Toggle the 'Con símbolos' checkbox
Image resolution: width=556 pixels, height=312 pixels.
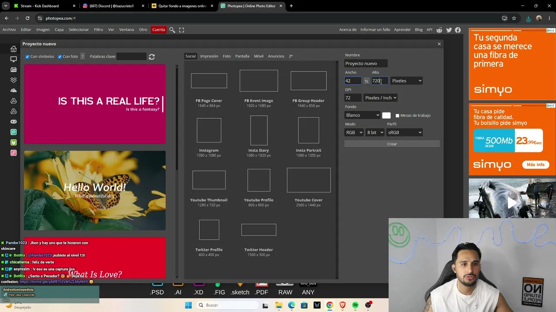(x=27, y=57)
